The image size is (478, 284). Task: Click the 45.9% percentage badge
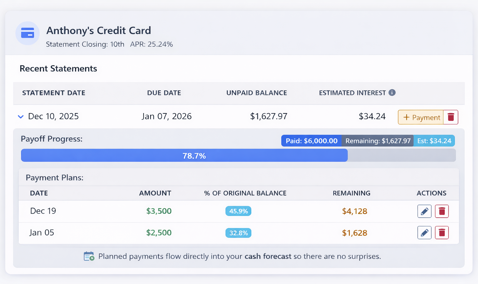[x=238, y=211]
